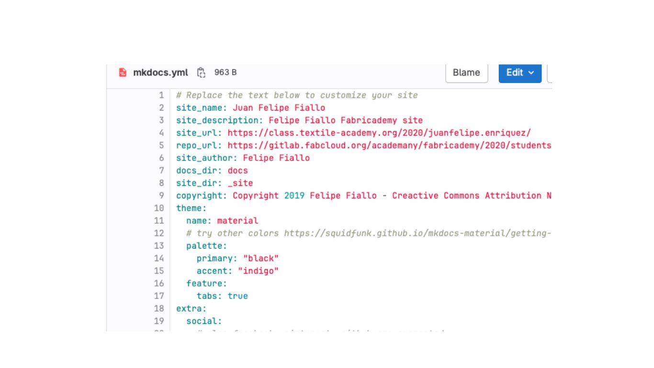
Task: Click the 'Copyright 2019 Felipe Fiallo' value
Action: tap(304, 195)
